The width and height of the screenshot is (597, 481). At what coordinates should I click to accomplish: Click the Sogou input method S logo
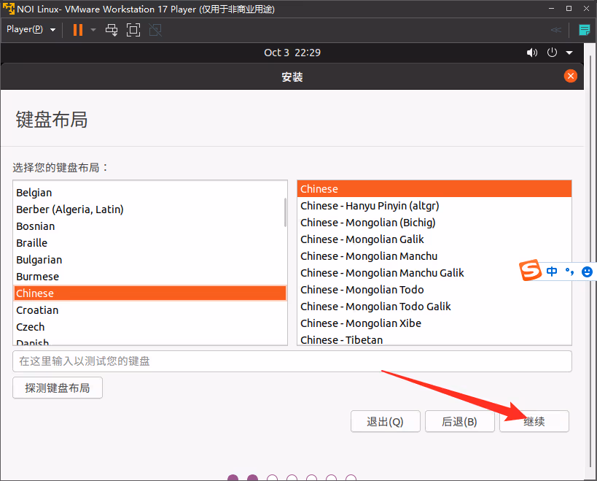click(531, 272)
